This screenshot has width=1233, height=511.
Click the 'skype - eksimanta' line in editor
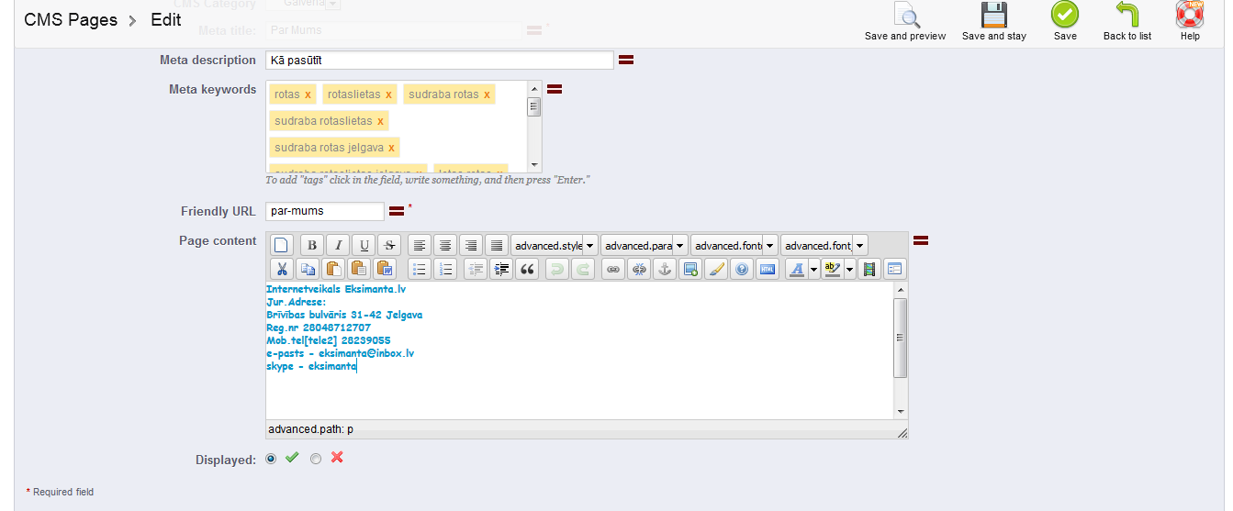pos(311,366)
